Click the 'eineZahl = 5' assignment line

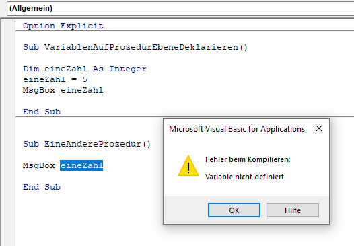[x=55, y=79]
